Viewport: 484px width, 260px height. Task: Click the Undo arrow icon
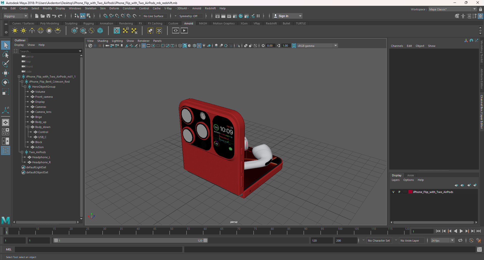(x=54, y=16)
